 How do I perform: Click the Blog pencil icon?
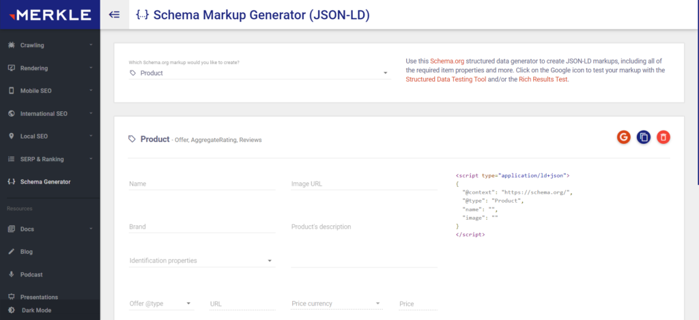point(12,251)
